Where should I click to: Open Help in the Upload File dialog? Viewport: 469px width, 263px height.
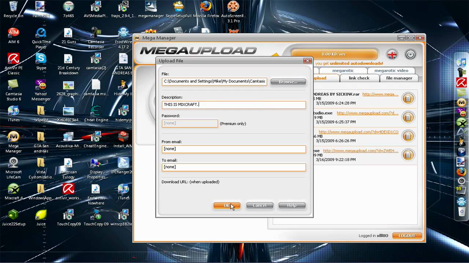point(292,206)
